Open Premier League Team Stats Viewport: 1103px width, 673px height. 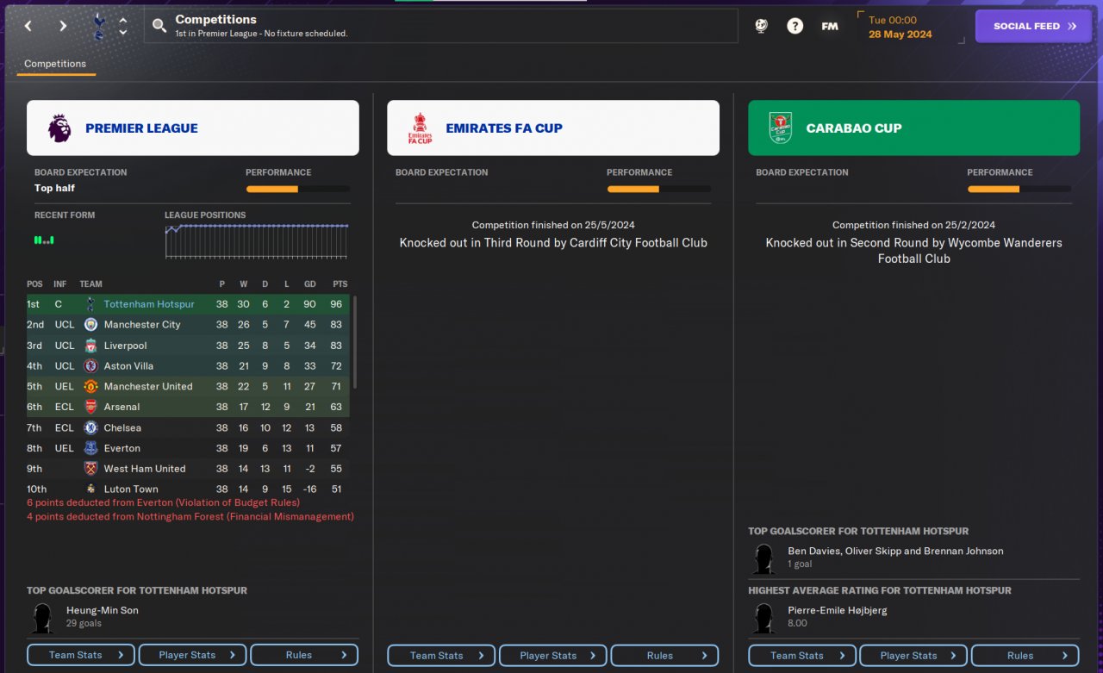pyautogui.click(x=81, y=655)
